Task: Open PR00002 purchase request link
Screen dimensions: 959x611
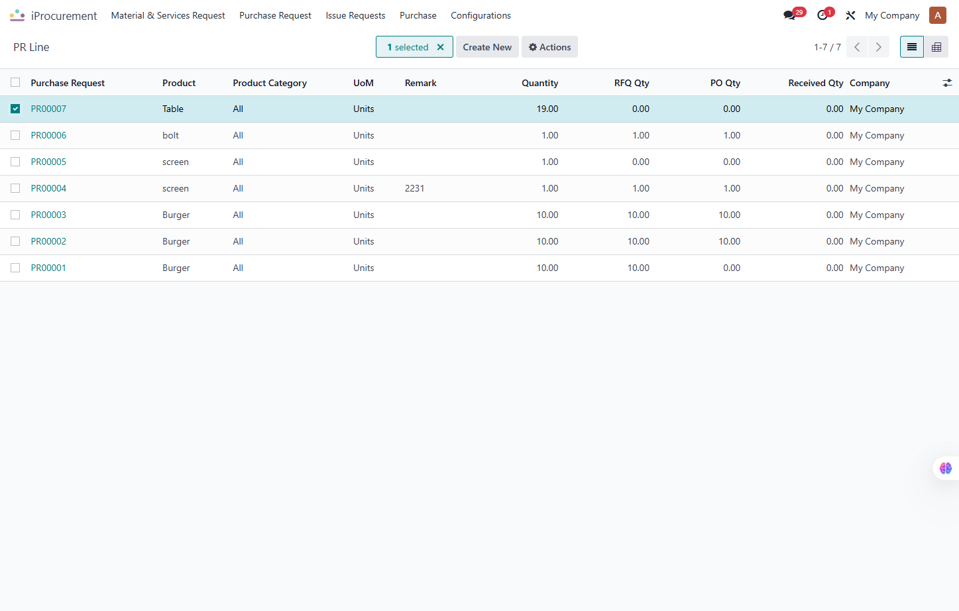Action: (48, 241)
